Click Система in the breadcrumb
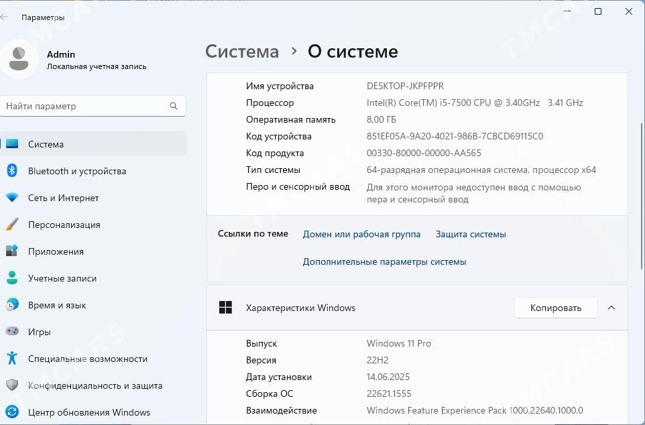Viewport: 645px width, 425px height. pyautogui.click(x=242, y=52)
